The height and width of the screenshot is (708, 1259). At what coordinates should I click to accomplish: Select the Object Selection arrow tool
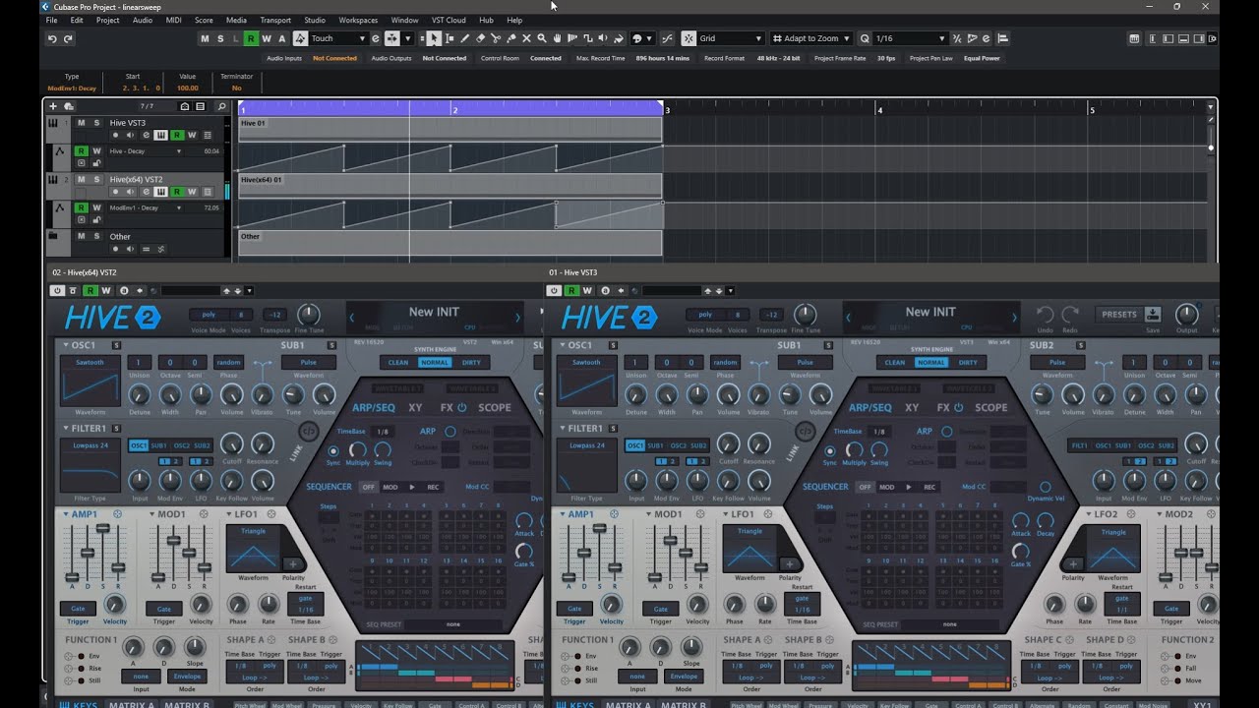pos(433,38)
